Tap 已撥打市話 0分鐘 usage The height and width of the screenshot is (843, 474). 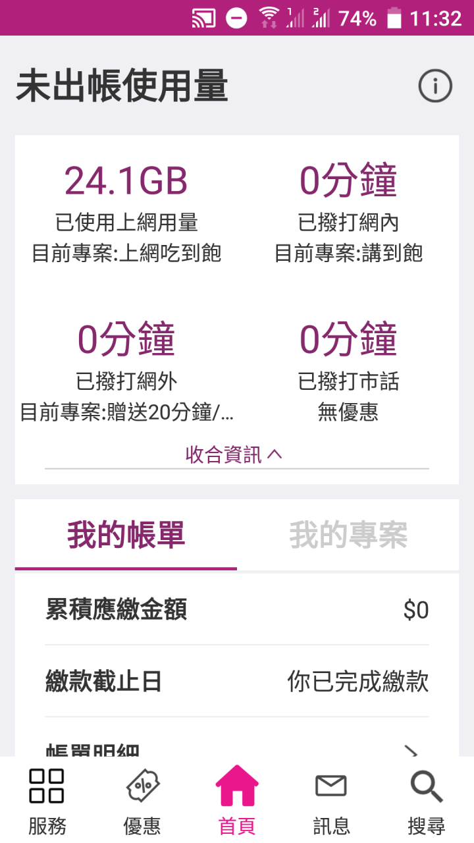point(348,340)
